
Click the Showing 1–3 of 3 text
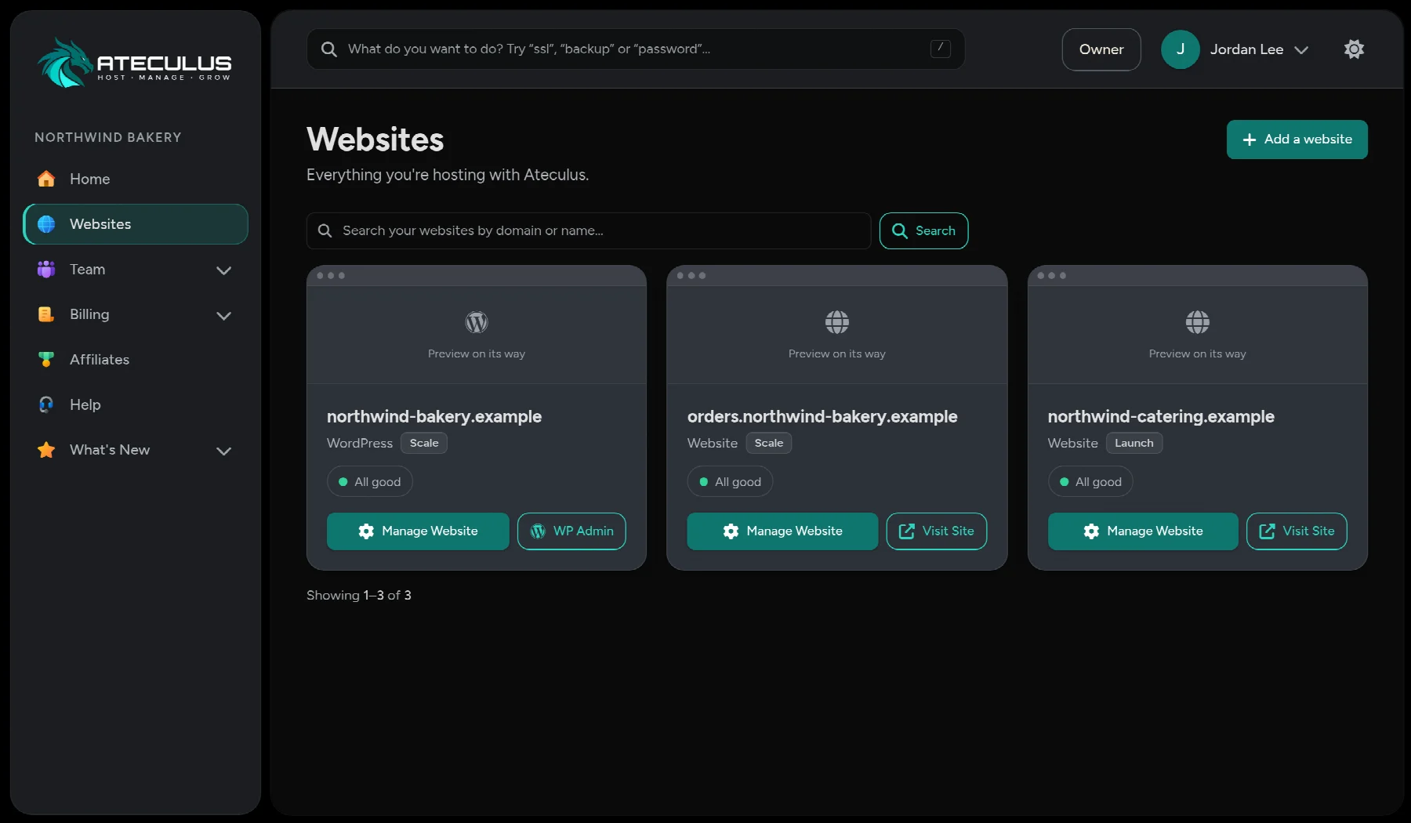click(359, 596)
